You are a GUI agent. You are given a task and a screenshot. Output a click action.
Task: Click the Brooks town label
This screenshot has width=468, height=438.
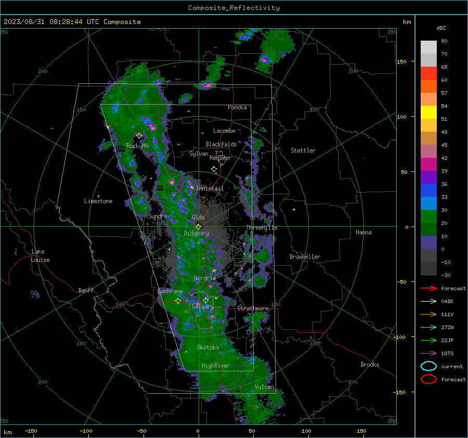(370, 365)
